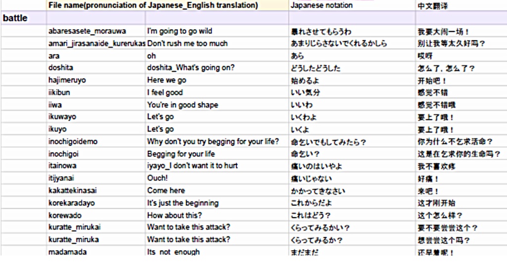Click the "我要大闹一场！" Chinese translation cell

click(x=443, y=32)
